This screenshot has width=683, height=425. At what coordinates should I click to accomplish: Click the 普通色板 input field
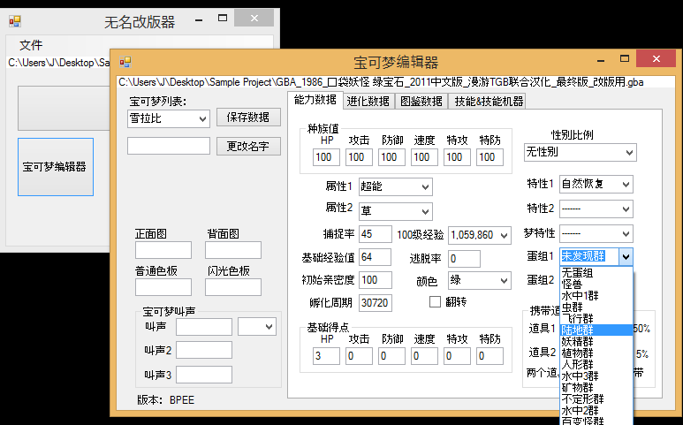[x=163, y=287]
